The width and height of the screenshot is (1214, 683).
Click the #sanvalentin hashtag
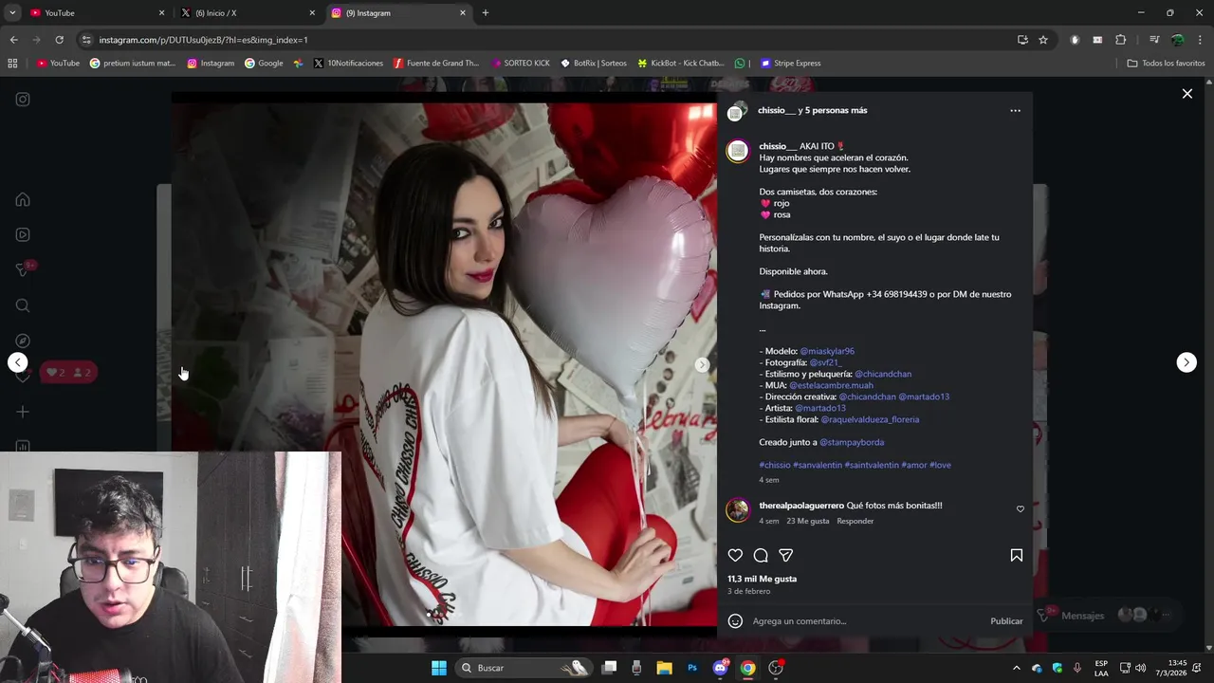(818, 465)
